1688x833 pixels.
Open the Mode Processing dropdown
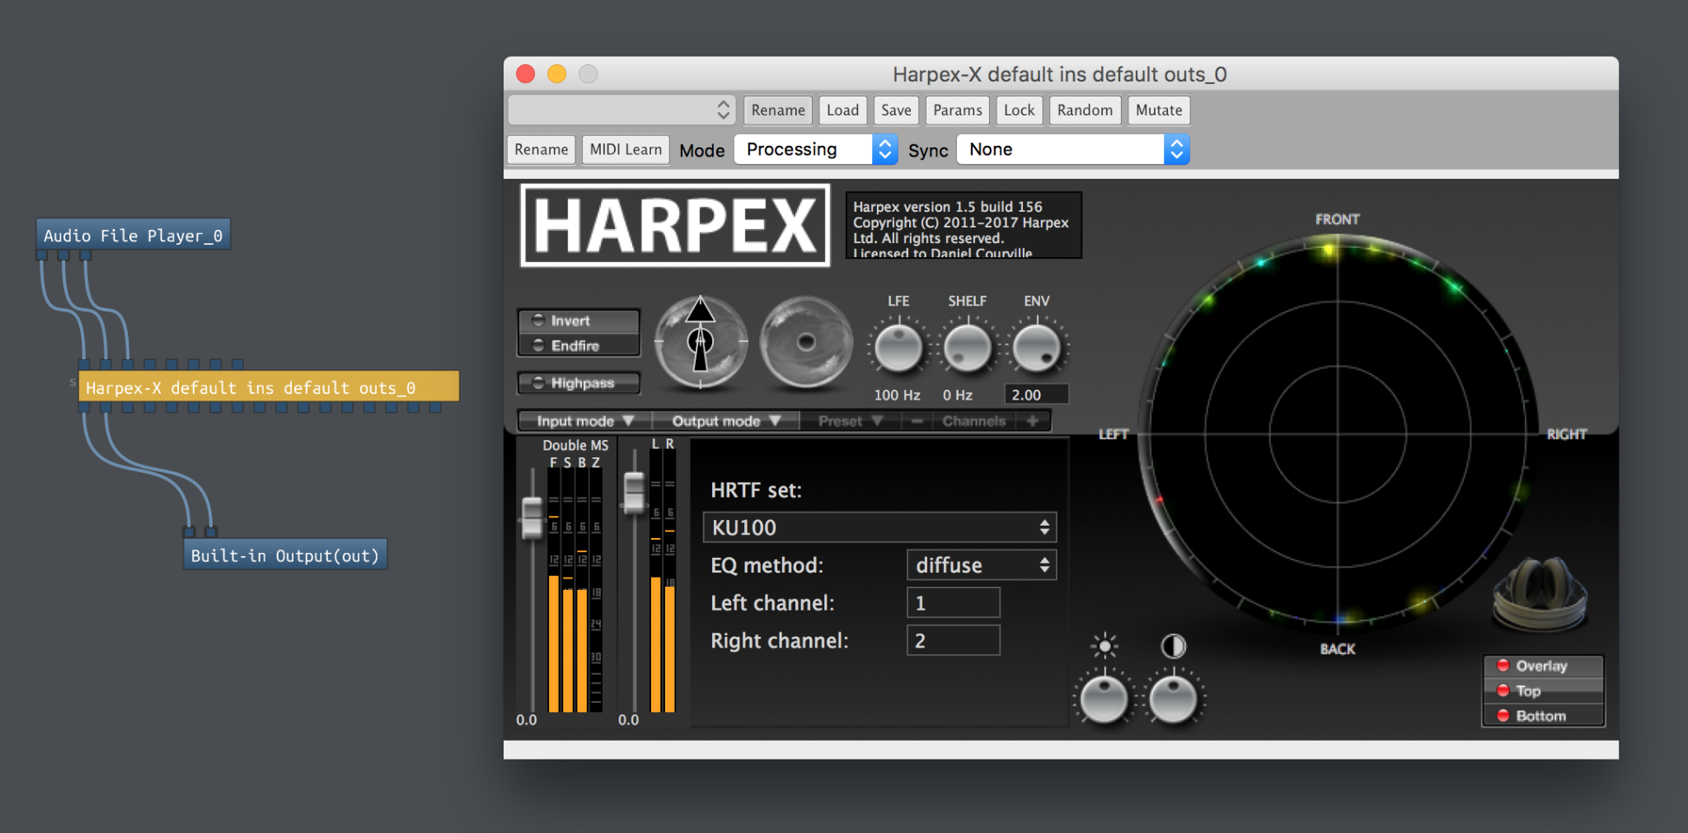[815, 149]
